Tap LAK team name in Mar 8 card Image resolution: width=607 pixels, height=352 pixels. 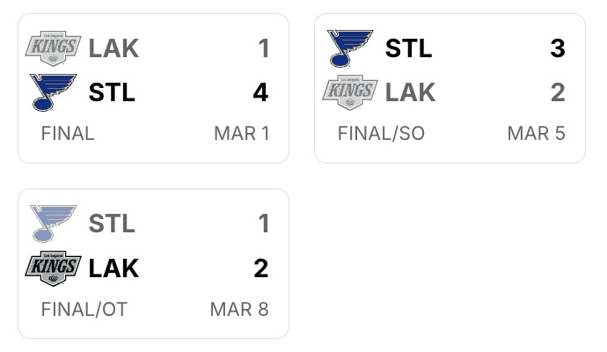coord(113,268)
